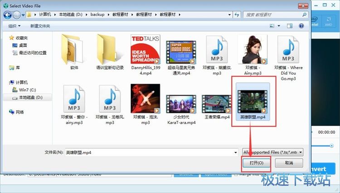Select 网络 in the navigation pane
The height and width of the screenshot is (193, 340).
(x=16, y=112)
